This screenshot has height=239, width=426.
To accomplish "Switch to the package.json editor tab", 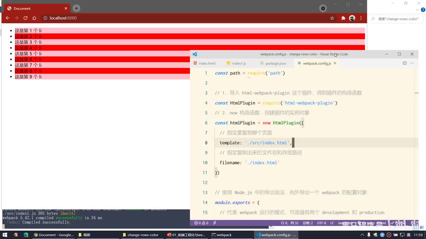I will tap(273, 63).
